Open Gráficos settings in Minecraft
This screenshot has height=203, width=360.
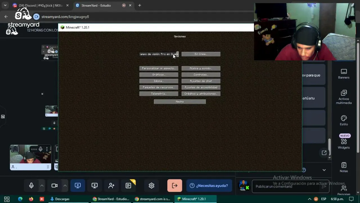[159, 75]
